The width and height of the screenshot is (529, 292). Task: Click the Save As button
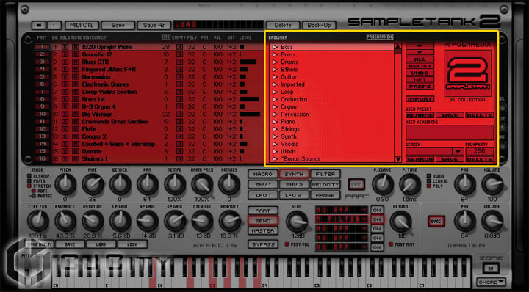coord(154,25)
